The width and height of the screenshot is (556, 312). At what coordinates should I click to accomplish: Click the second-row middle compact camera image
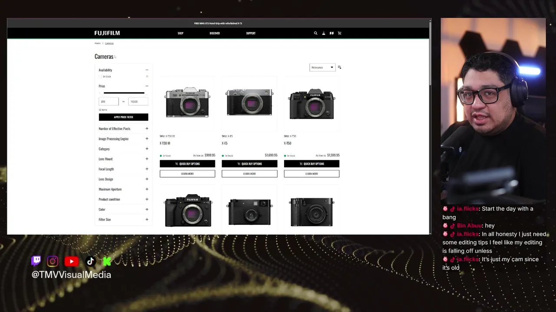click(250, 212)
